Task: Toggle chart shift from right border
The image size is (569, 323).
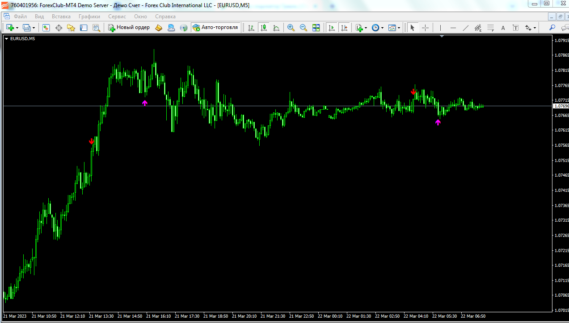Action: [x=344, y=28]
